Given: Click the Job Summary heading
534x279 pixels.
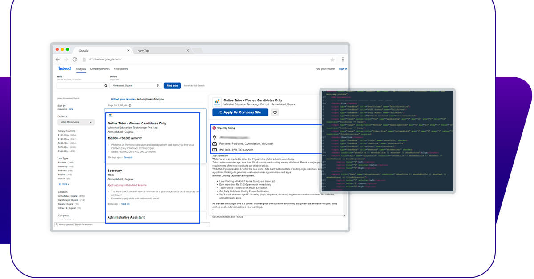Looking at the screenshot, I should (220, 156).
